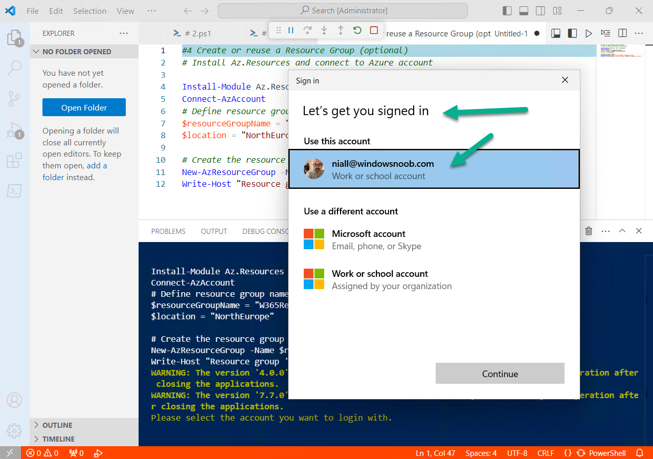Open Run and Debug view

tap(14, 130)
